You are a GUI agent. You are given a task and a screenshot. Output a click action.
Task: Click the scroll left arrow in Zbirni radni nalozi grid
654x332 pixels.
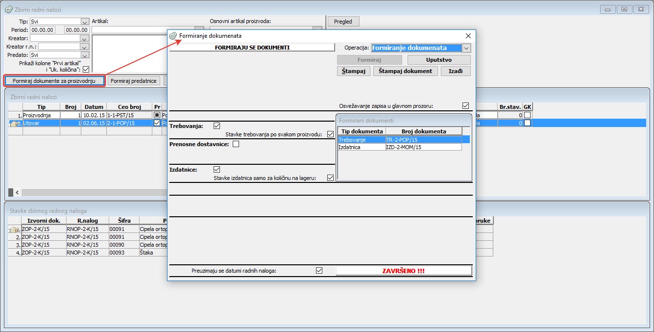coord(17,192)
